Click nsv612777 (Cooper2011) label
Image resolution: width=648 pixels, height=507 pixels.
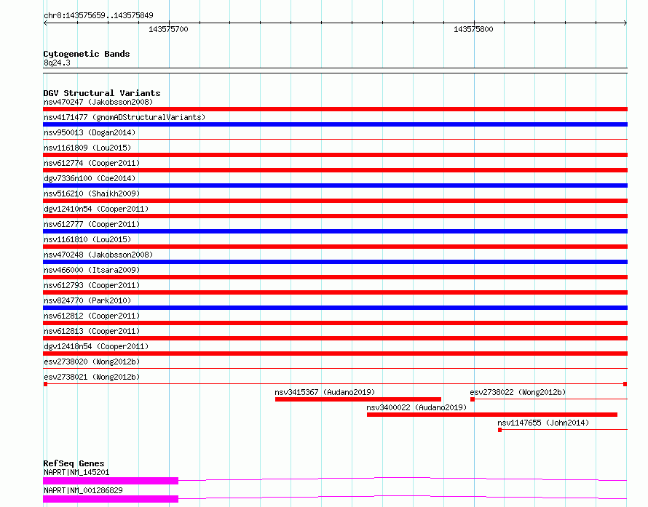[92, 224]
